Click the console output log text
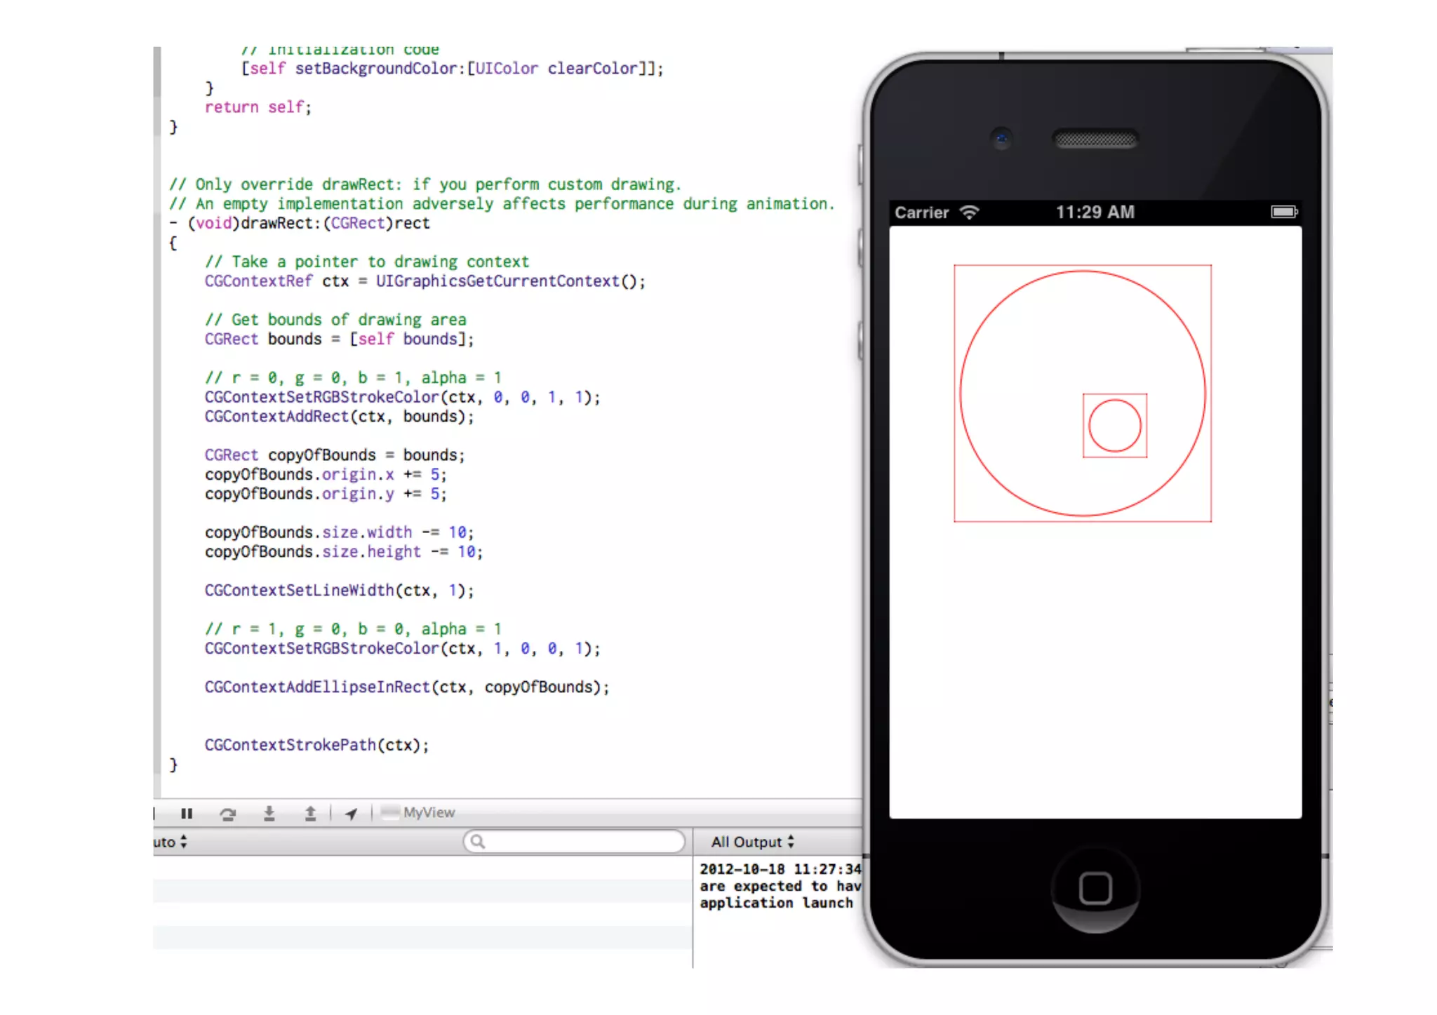1437x1015 pixels. (x=779, y=886)
